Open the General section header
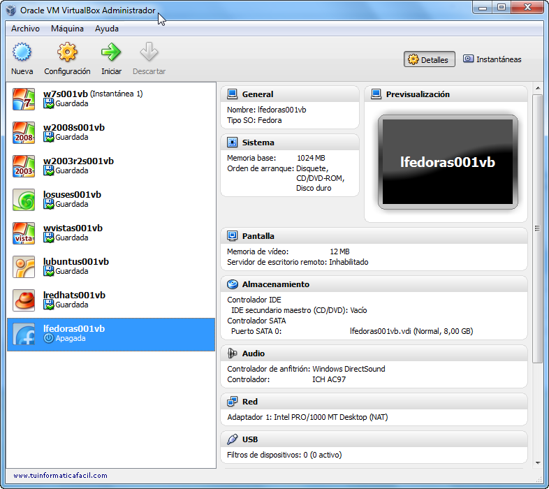Image resolution: width=549 pixels, height=489 pixels. tap(290, 94)
